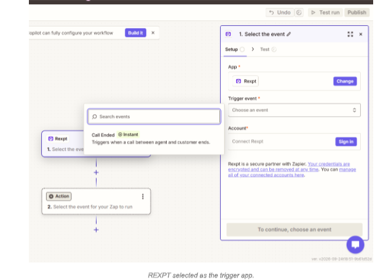375x280 pixels.
Task: Open the credentials are encrypted link
Action: point(289,167)
